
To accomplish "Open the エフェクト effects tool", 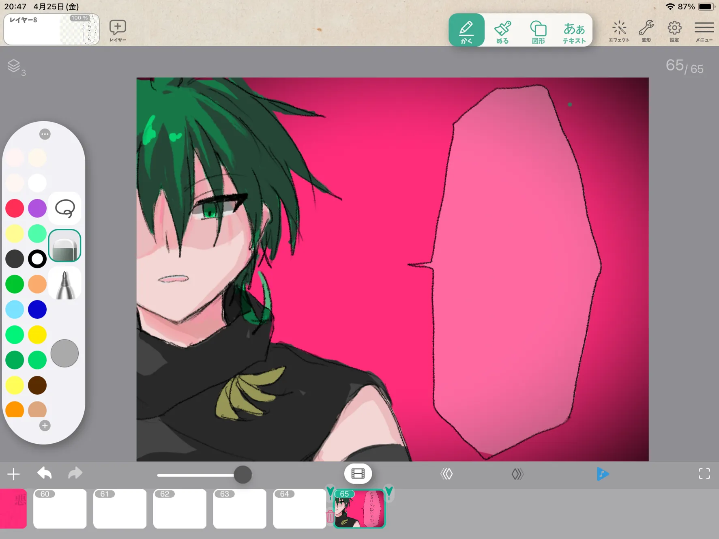I will point(619,31).
